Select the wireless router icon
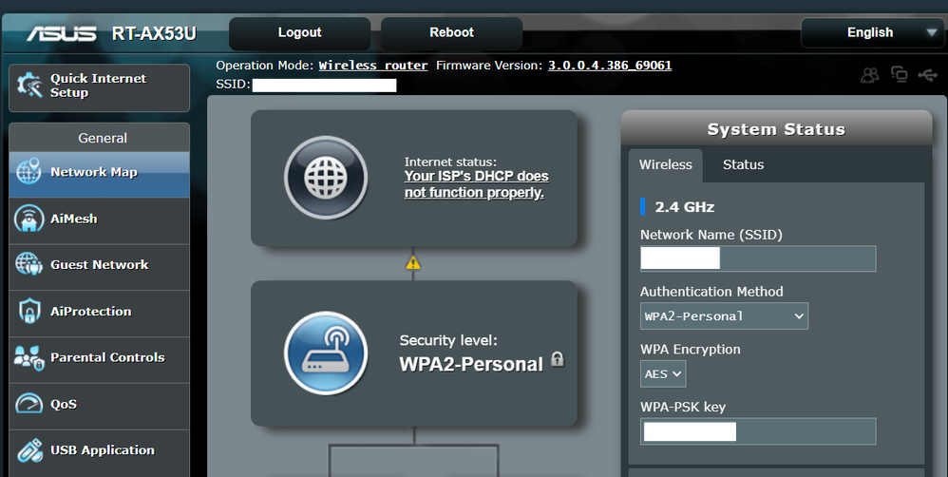Screen dimensions: 948x477 click(x=326, y=353)
